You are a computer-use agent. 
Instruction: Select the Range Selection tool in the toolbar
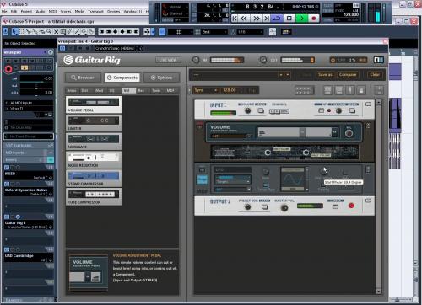click(x=22, y=32)
